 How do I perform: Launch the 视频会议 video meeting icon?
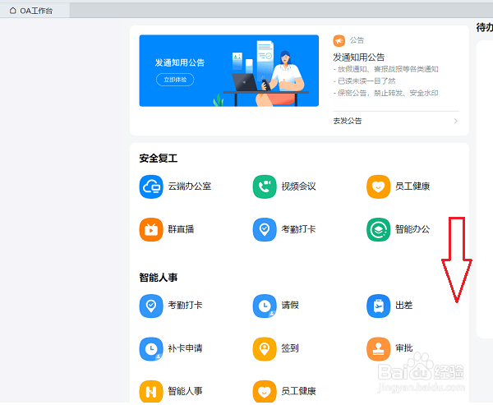click(x=265, y=186)
